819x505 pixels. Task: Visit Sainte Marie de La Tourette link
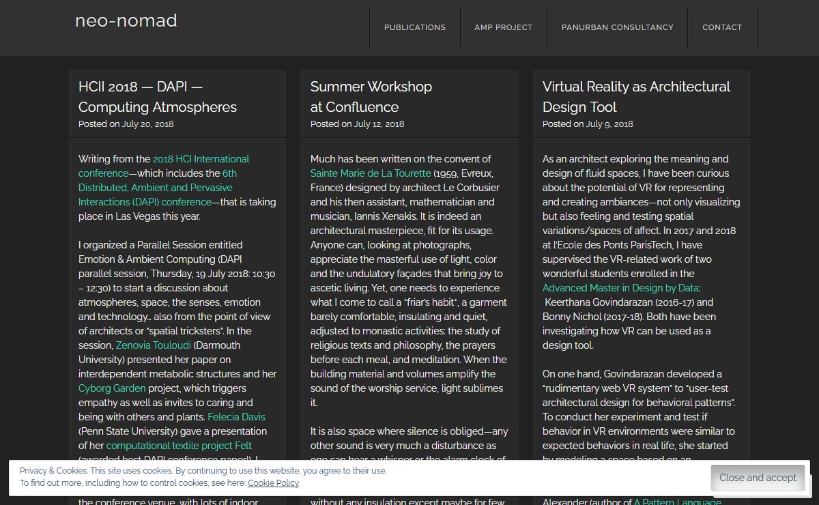(x=371, y=173)
